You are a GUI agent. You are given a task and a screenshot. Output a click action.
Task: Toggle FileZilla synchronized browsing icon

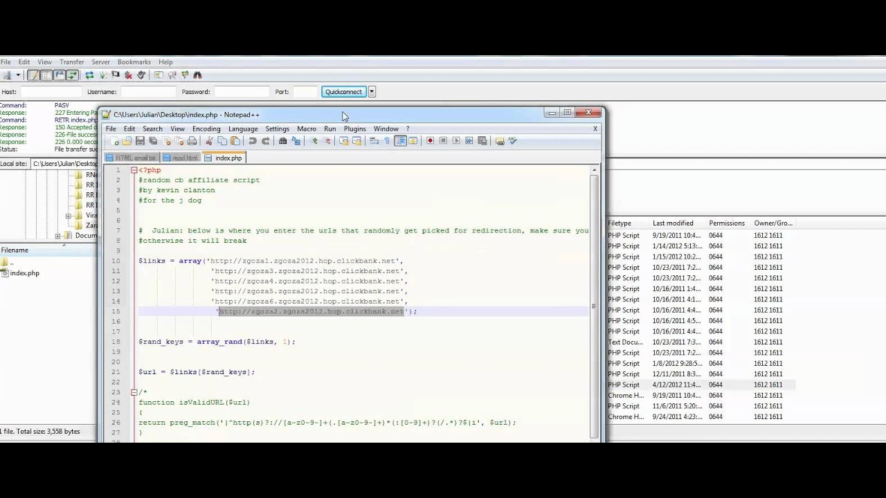(x=185, y=75)
